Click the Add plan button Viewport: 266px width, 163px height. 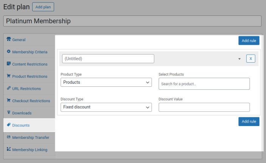(x=43, y=7)
